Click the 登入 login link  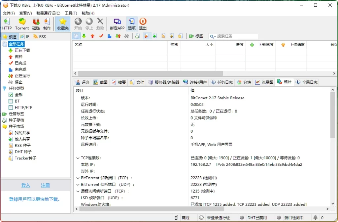[26, 186]
